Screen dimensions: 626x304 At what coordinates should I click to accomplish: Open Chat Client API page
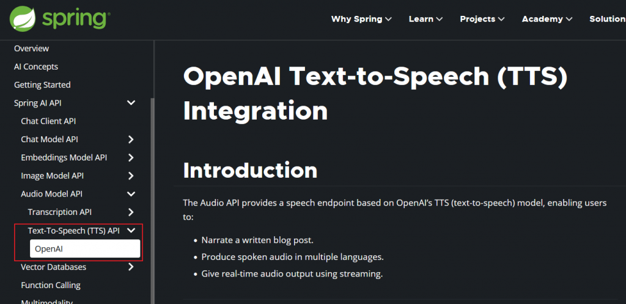click(48, 121)
